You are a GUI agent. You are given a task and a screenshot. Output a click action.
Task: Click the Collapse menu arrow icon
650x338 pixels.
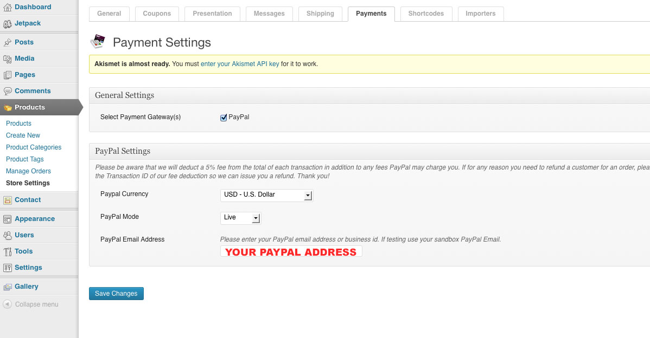coord(7,304)
